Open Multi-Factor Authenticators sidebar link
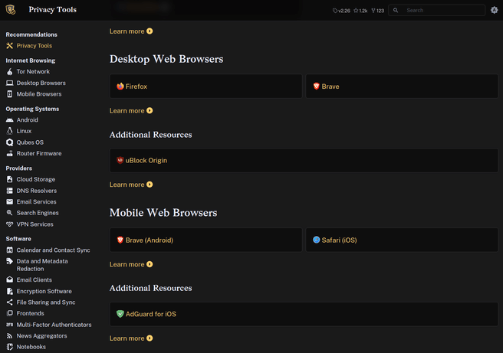 [54, 325]
